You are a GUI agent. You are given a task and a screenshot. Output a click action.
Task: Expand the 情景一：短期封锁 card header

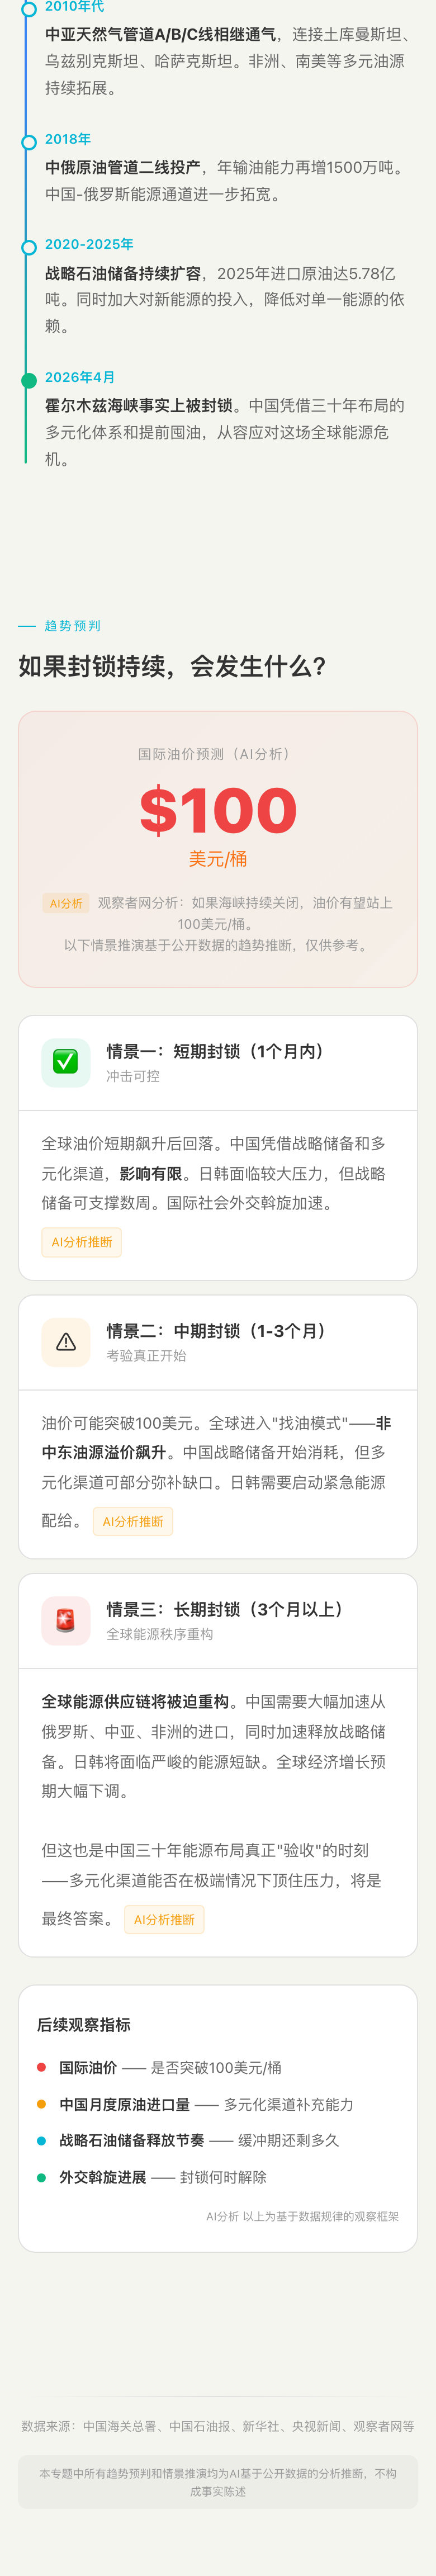coord(217,1062)
